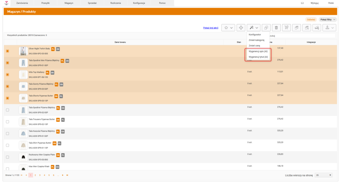Click the shopping cart toolbar icon
This screenshot has width=340, height=183.
[x=287, y=28]
